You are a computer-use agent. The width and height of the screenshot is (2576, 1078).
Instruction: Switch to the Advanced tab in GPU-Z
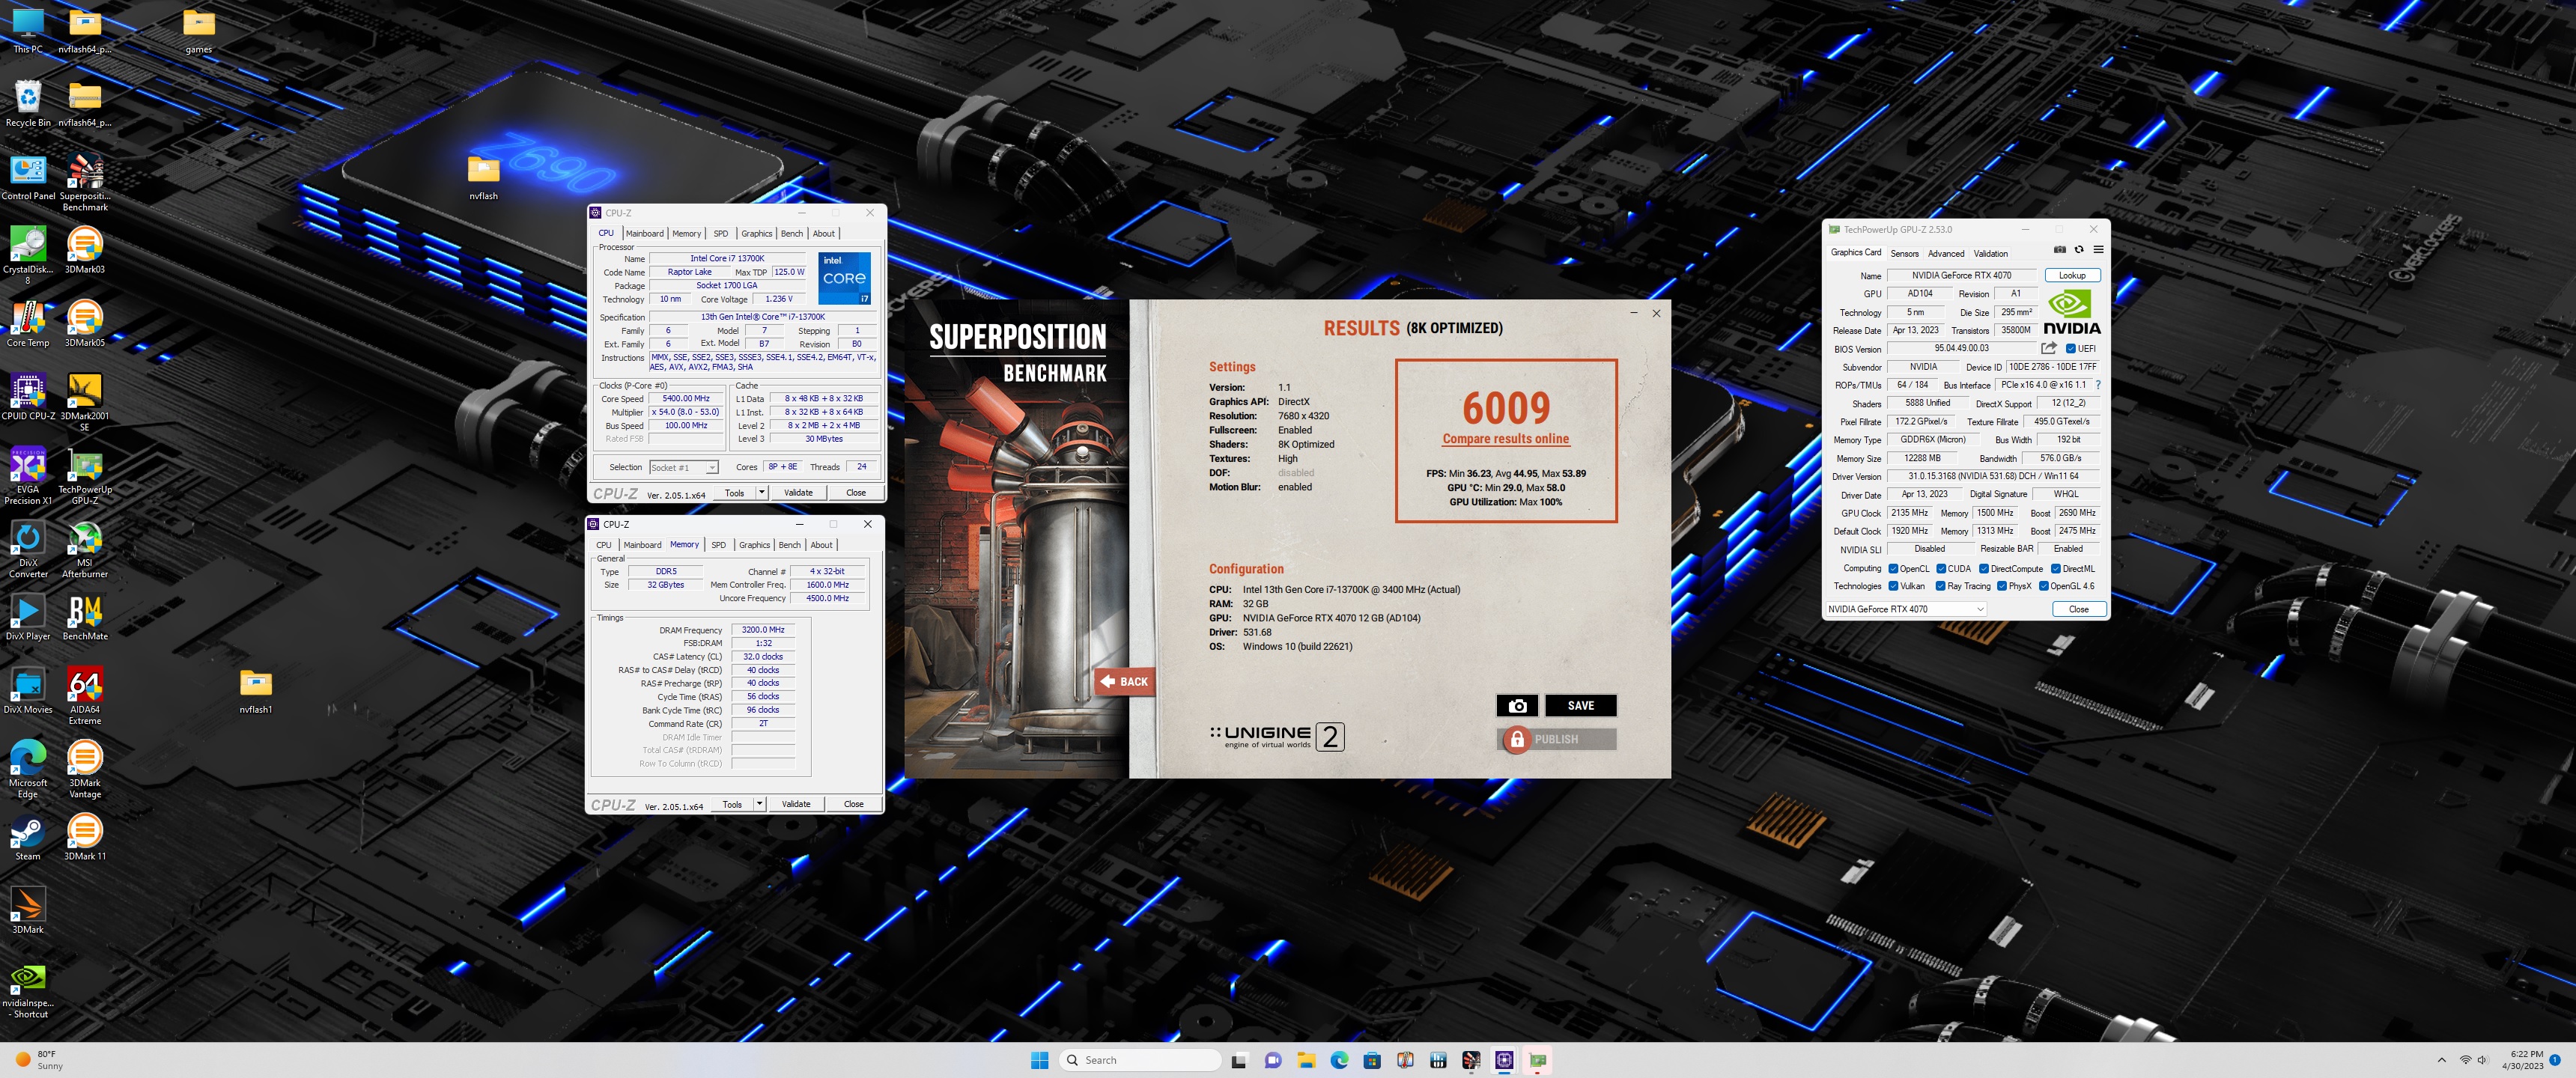point(1946,254)
